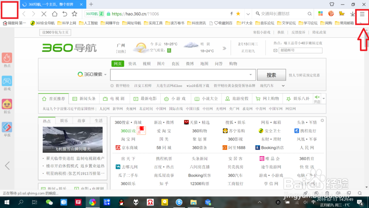Screen dimensions: 369x208
Task: Open the 娱乐 sidebar icon
Action: click(x=7, y=104)
